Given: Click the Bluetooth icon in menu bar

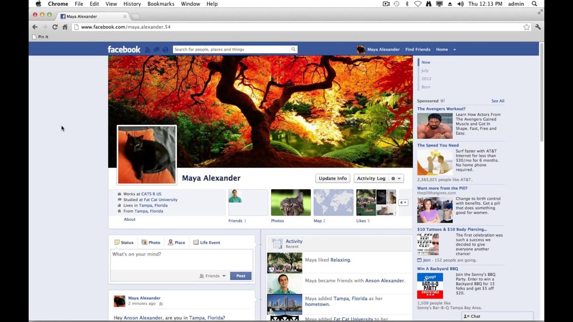Looking at the screenshot, I should pyautogui.click(x=407, y=4).
